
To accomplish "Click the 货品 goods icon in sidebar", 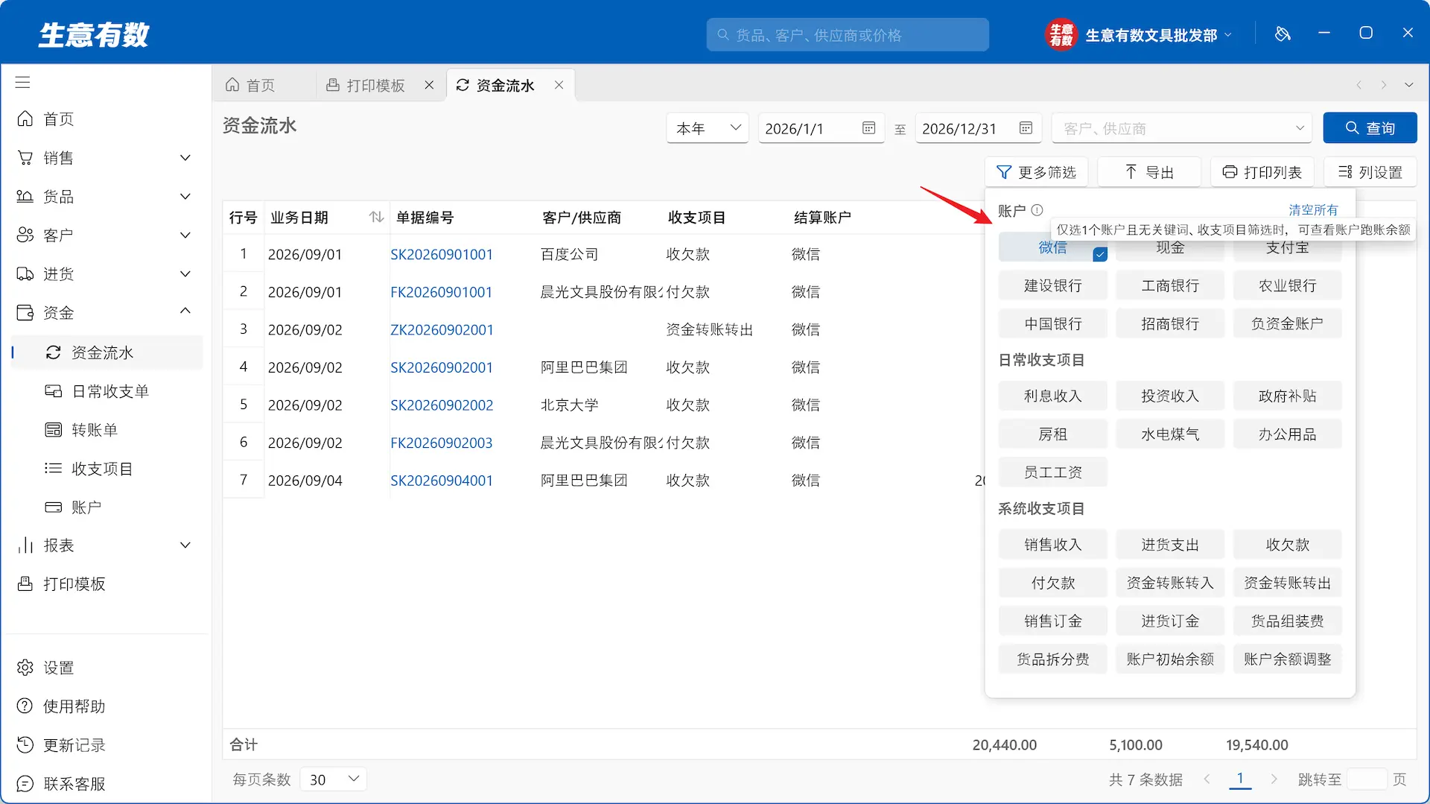I will tap(25, 196).
